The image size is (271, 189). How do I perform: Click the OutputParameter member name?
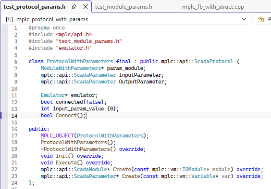coord(142,81)
